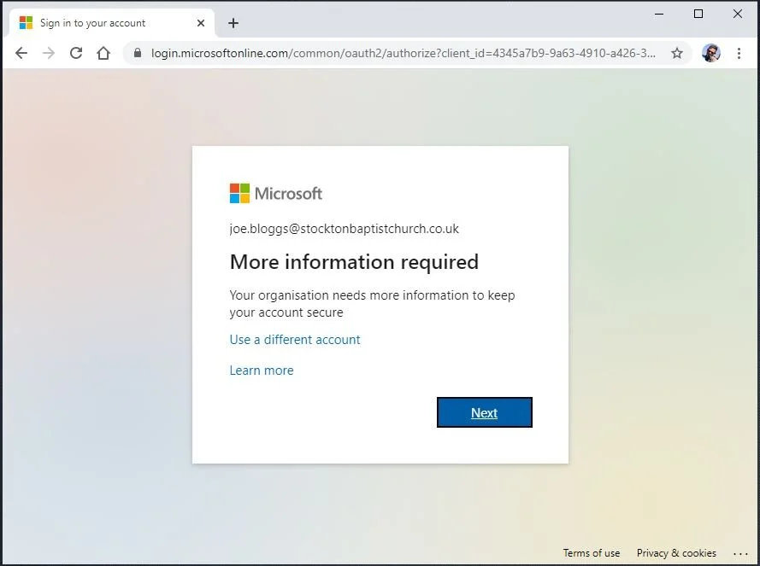Focus the address bar URL

tap(404, 53)
